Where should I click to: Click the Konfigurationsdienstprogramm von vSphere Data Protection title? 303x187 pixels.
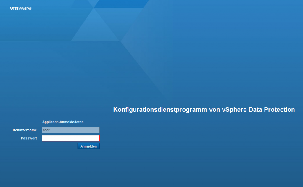tap(204, 110)
